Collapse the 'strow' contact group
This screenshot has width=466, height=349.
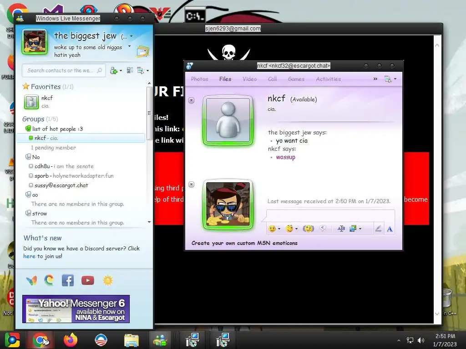pyautogui.click(x=28, y=213)
